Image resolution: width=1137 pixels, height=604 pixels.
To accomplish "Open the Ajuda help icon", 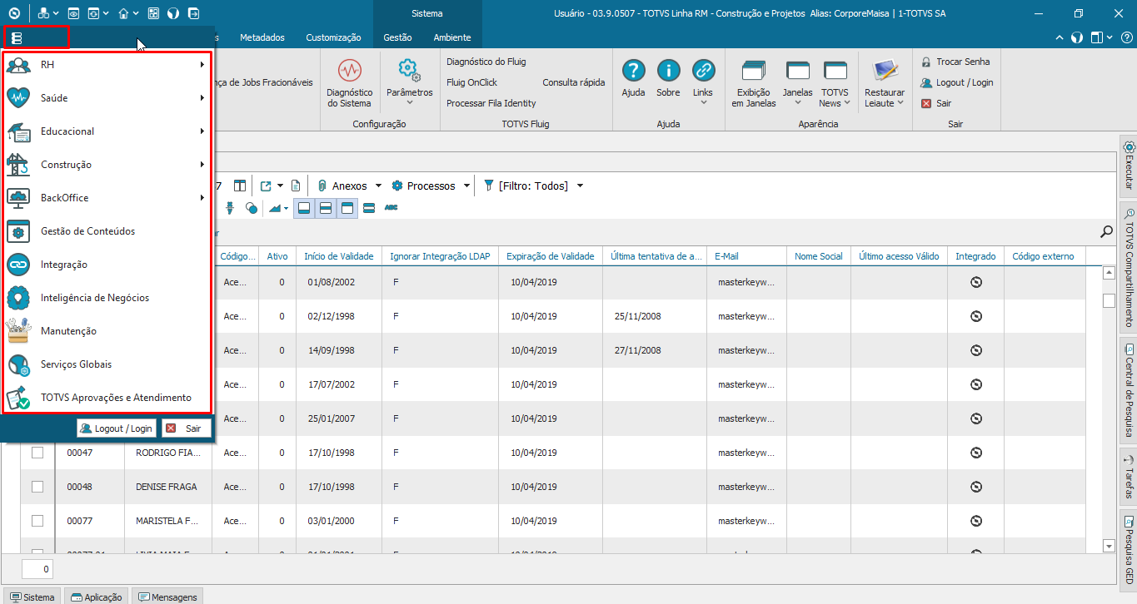I will click(x=633, y=71).
